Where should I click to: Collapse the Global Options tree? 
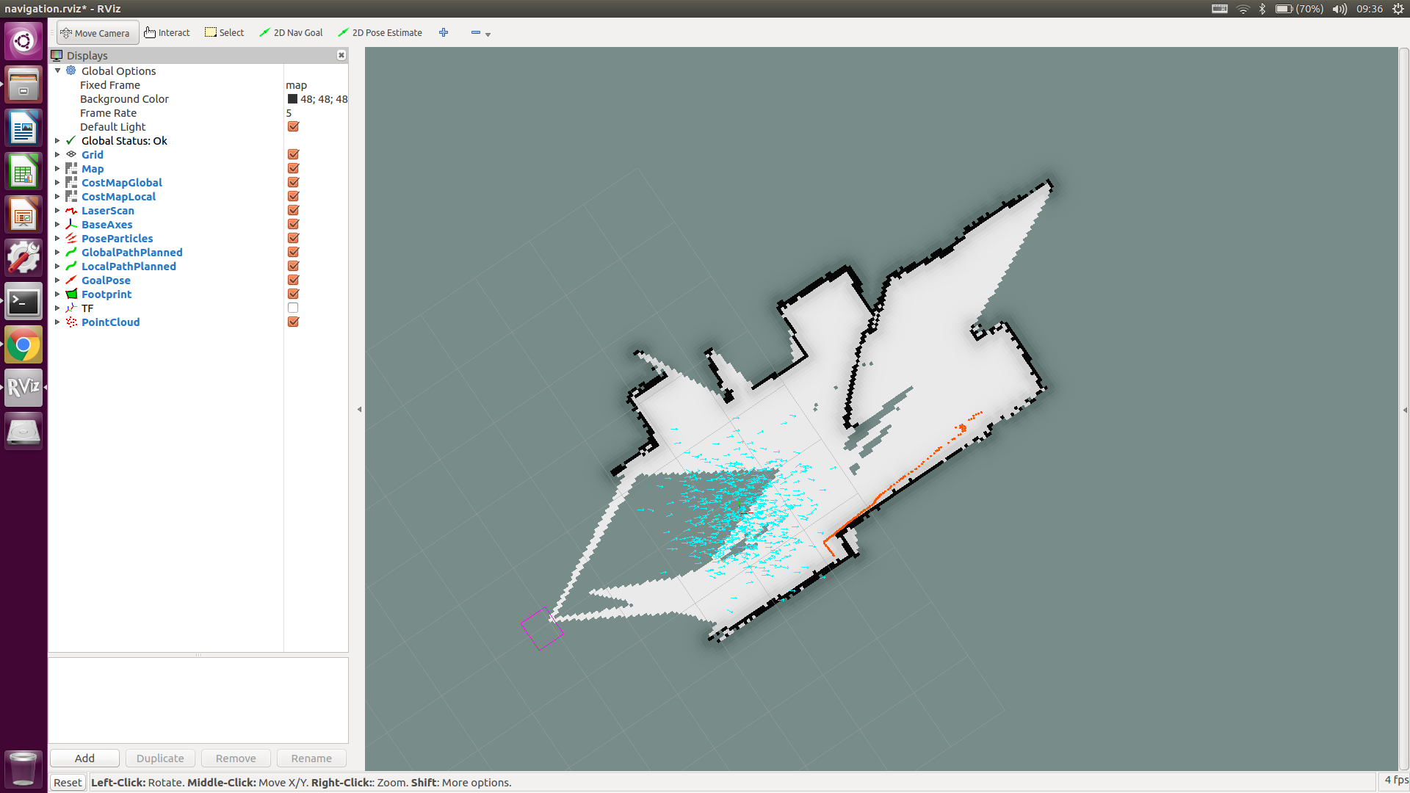(57, 70)
